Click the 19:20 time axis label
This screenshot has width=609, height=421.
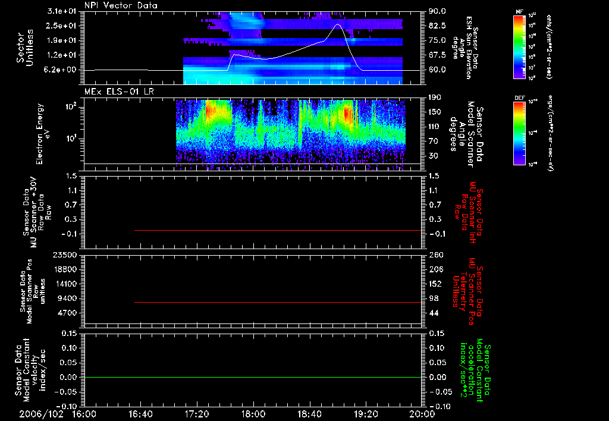pos(366,414)
